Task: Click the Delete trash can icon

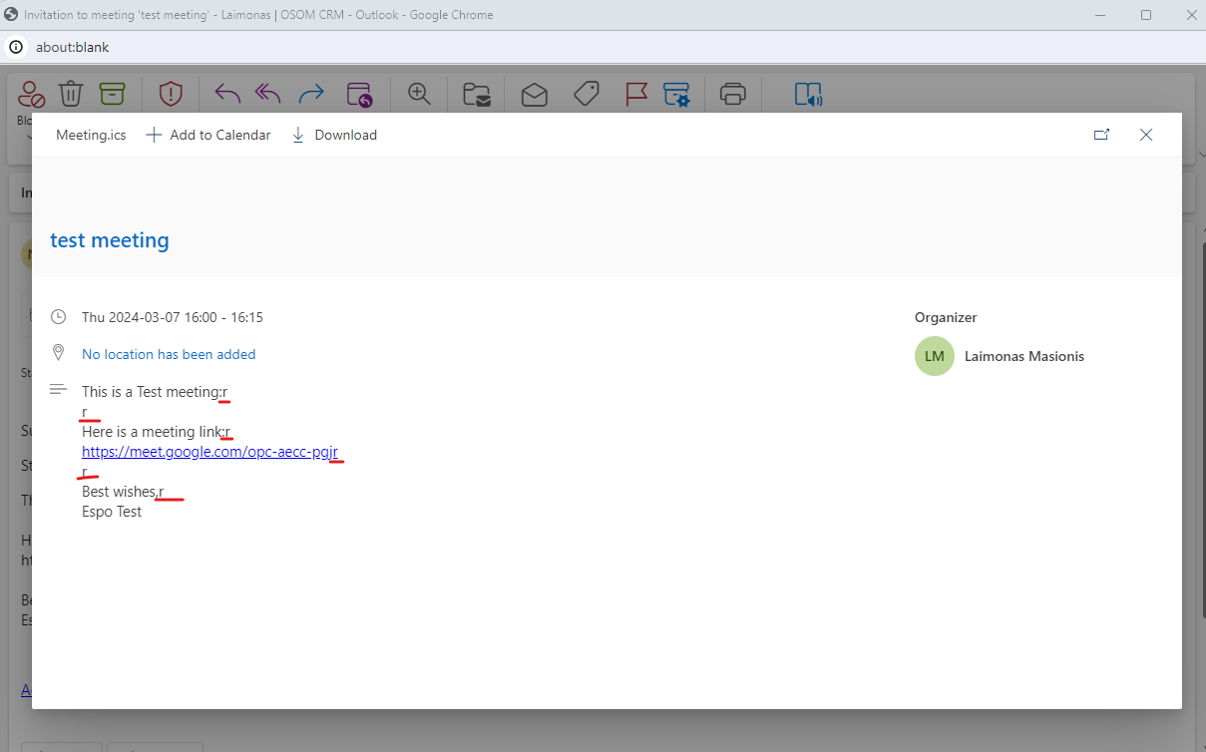Action: 70,94
